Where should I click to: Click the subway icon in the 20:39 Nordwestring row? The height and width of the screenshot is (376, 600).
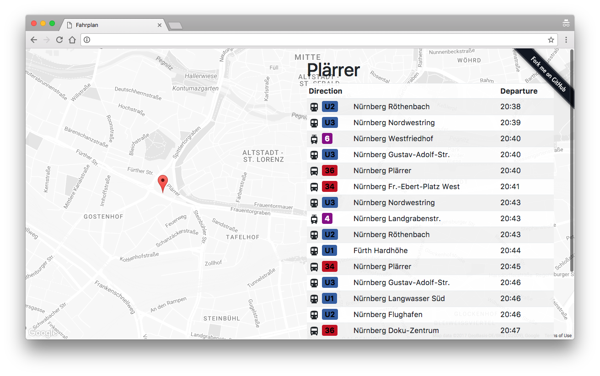(314, 123)
